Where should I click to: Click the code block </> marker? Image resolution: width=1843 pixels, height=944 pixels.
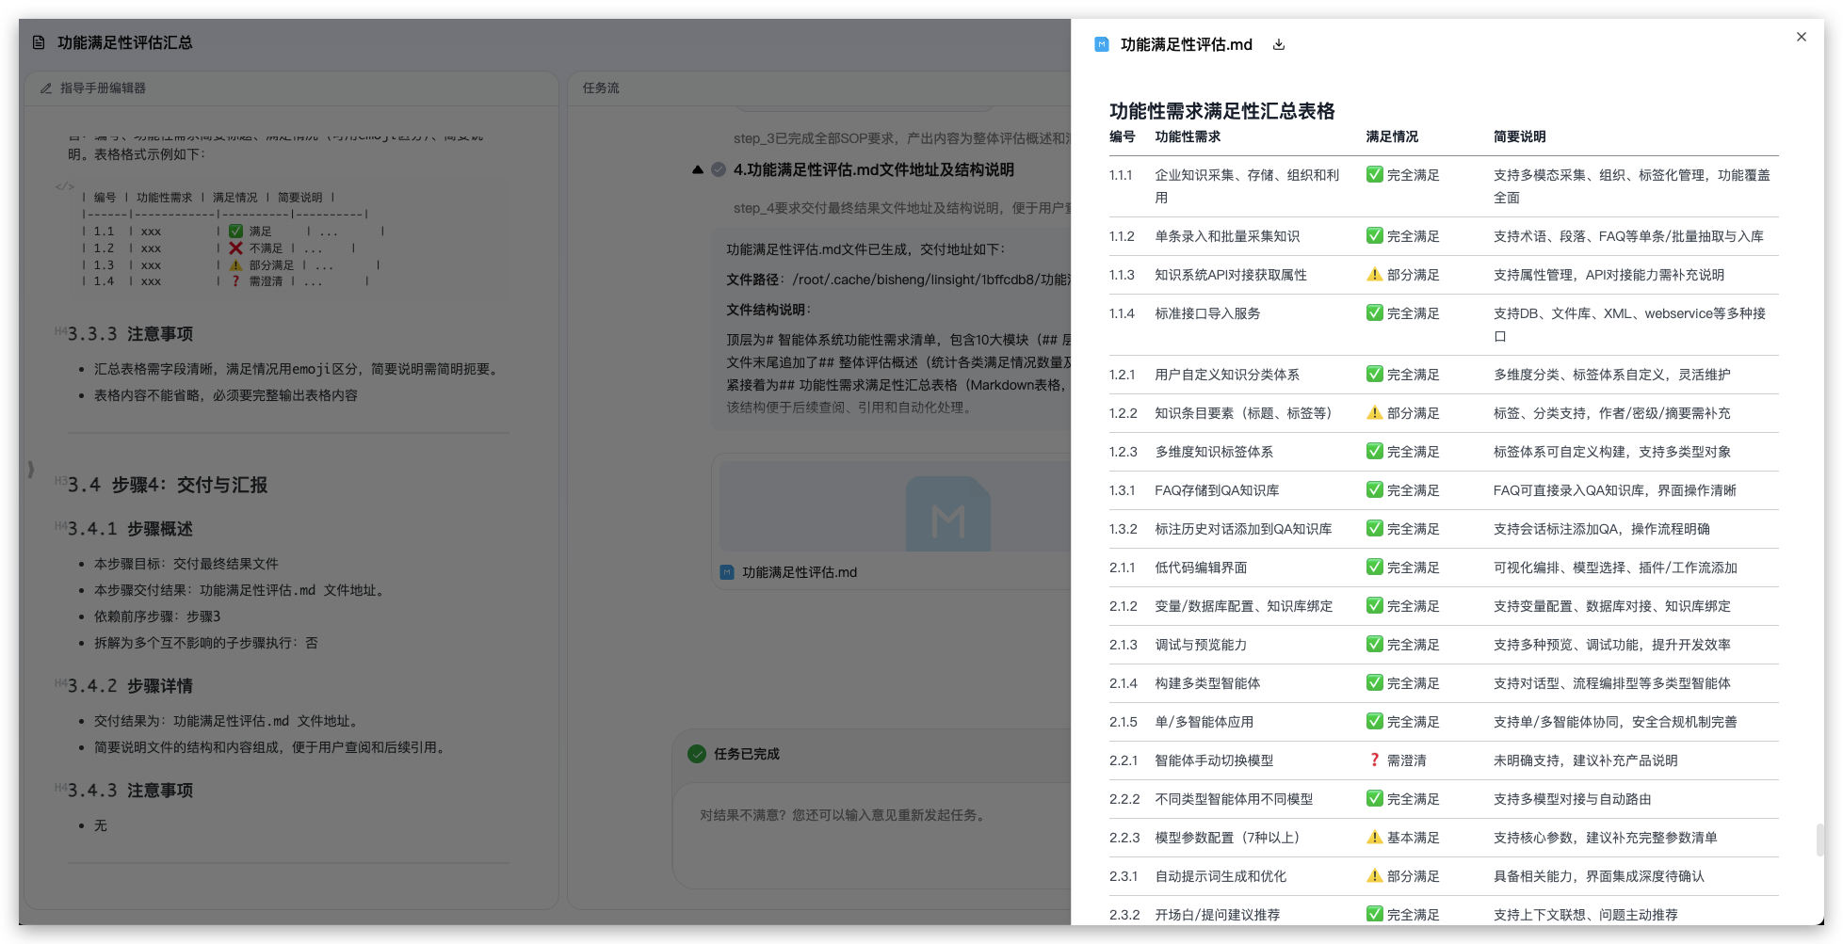64,185
